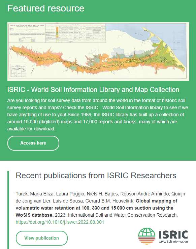
Task: Select the Featured resource heading
Action: (x=46, y=8)
